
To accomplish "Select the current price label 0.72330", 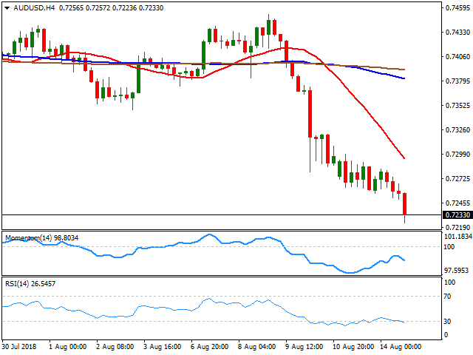I will click(457, 215).
